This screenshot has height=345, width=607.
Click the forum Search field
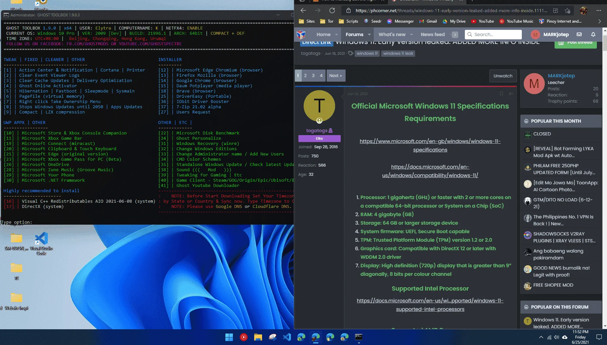click(493, 34)
